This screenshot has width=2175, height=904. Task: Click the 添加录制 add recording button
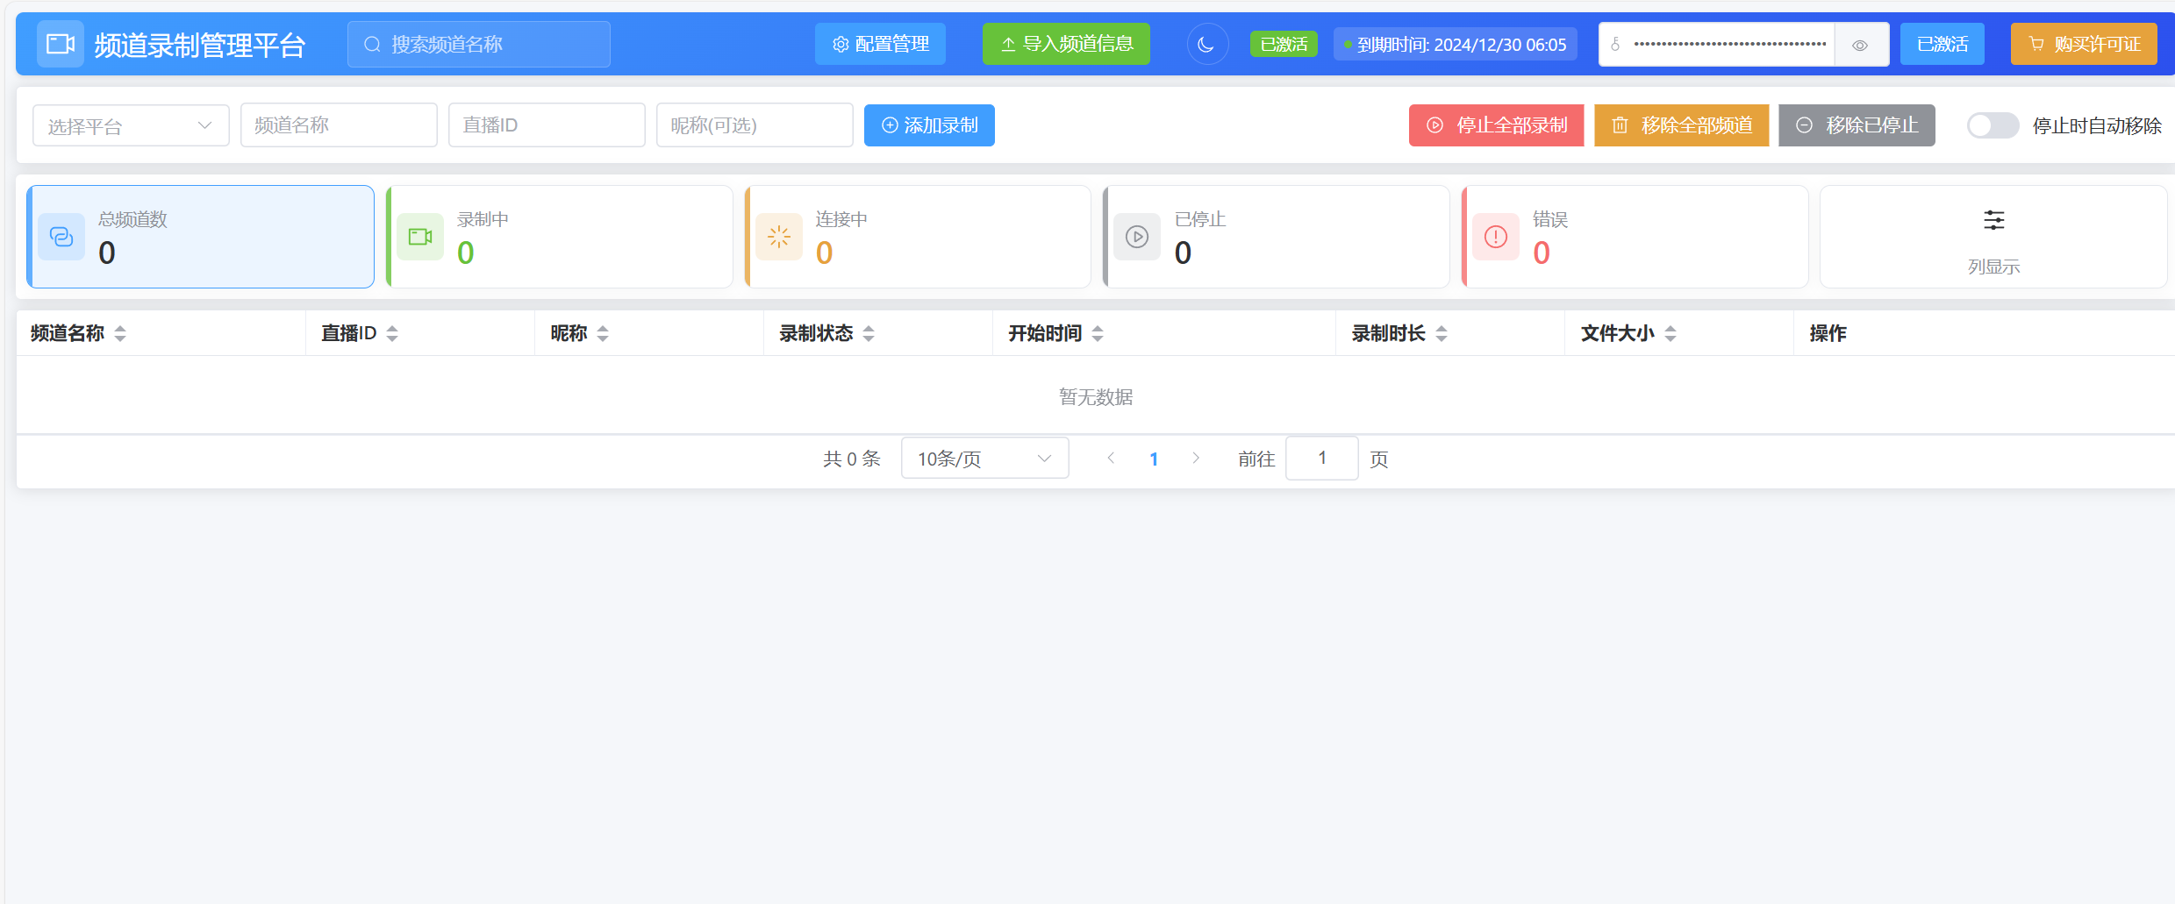[929, 125]
